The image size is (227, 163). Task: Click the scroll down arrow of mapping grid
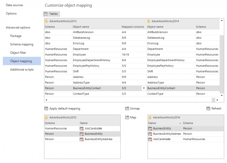222,95
